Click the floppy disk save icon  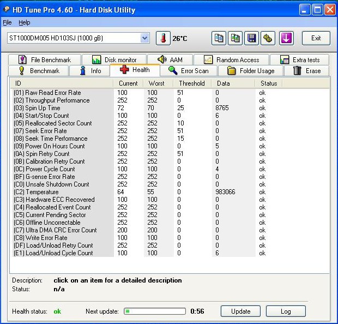pos(251,38)
